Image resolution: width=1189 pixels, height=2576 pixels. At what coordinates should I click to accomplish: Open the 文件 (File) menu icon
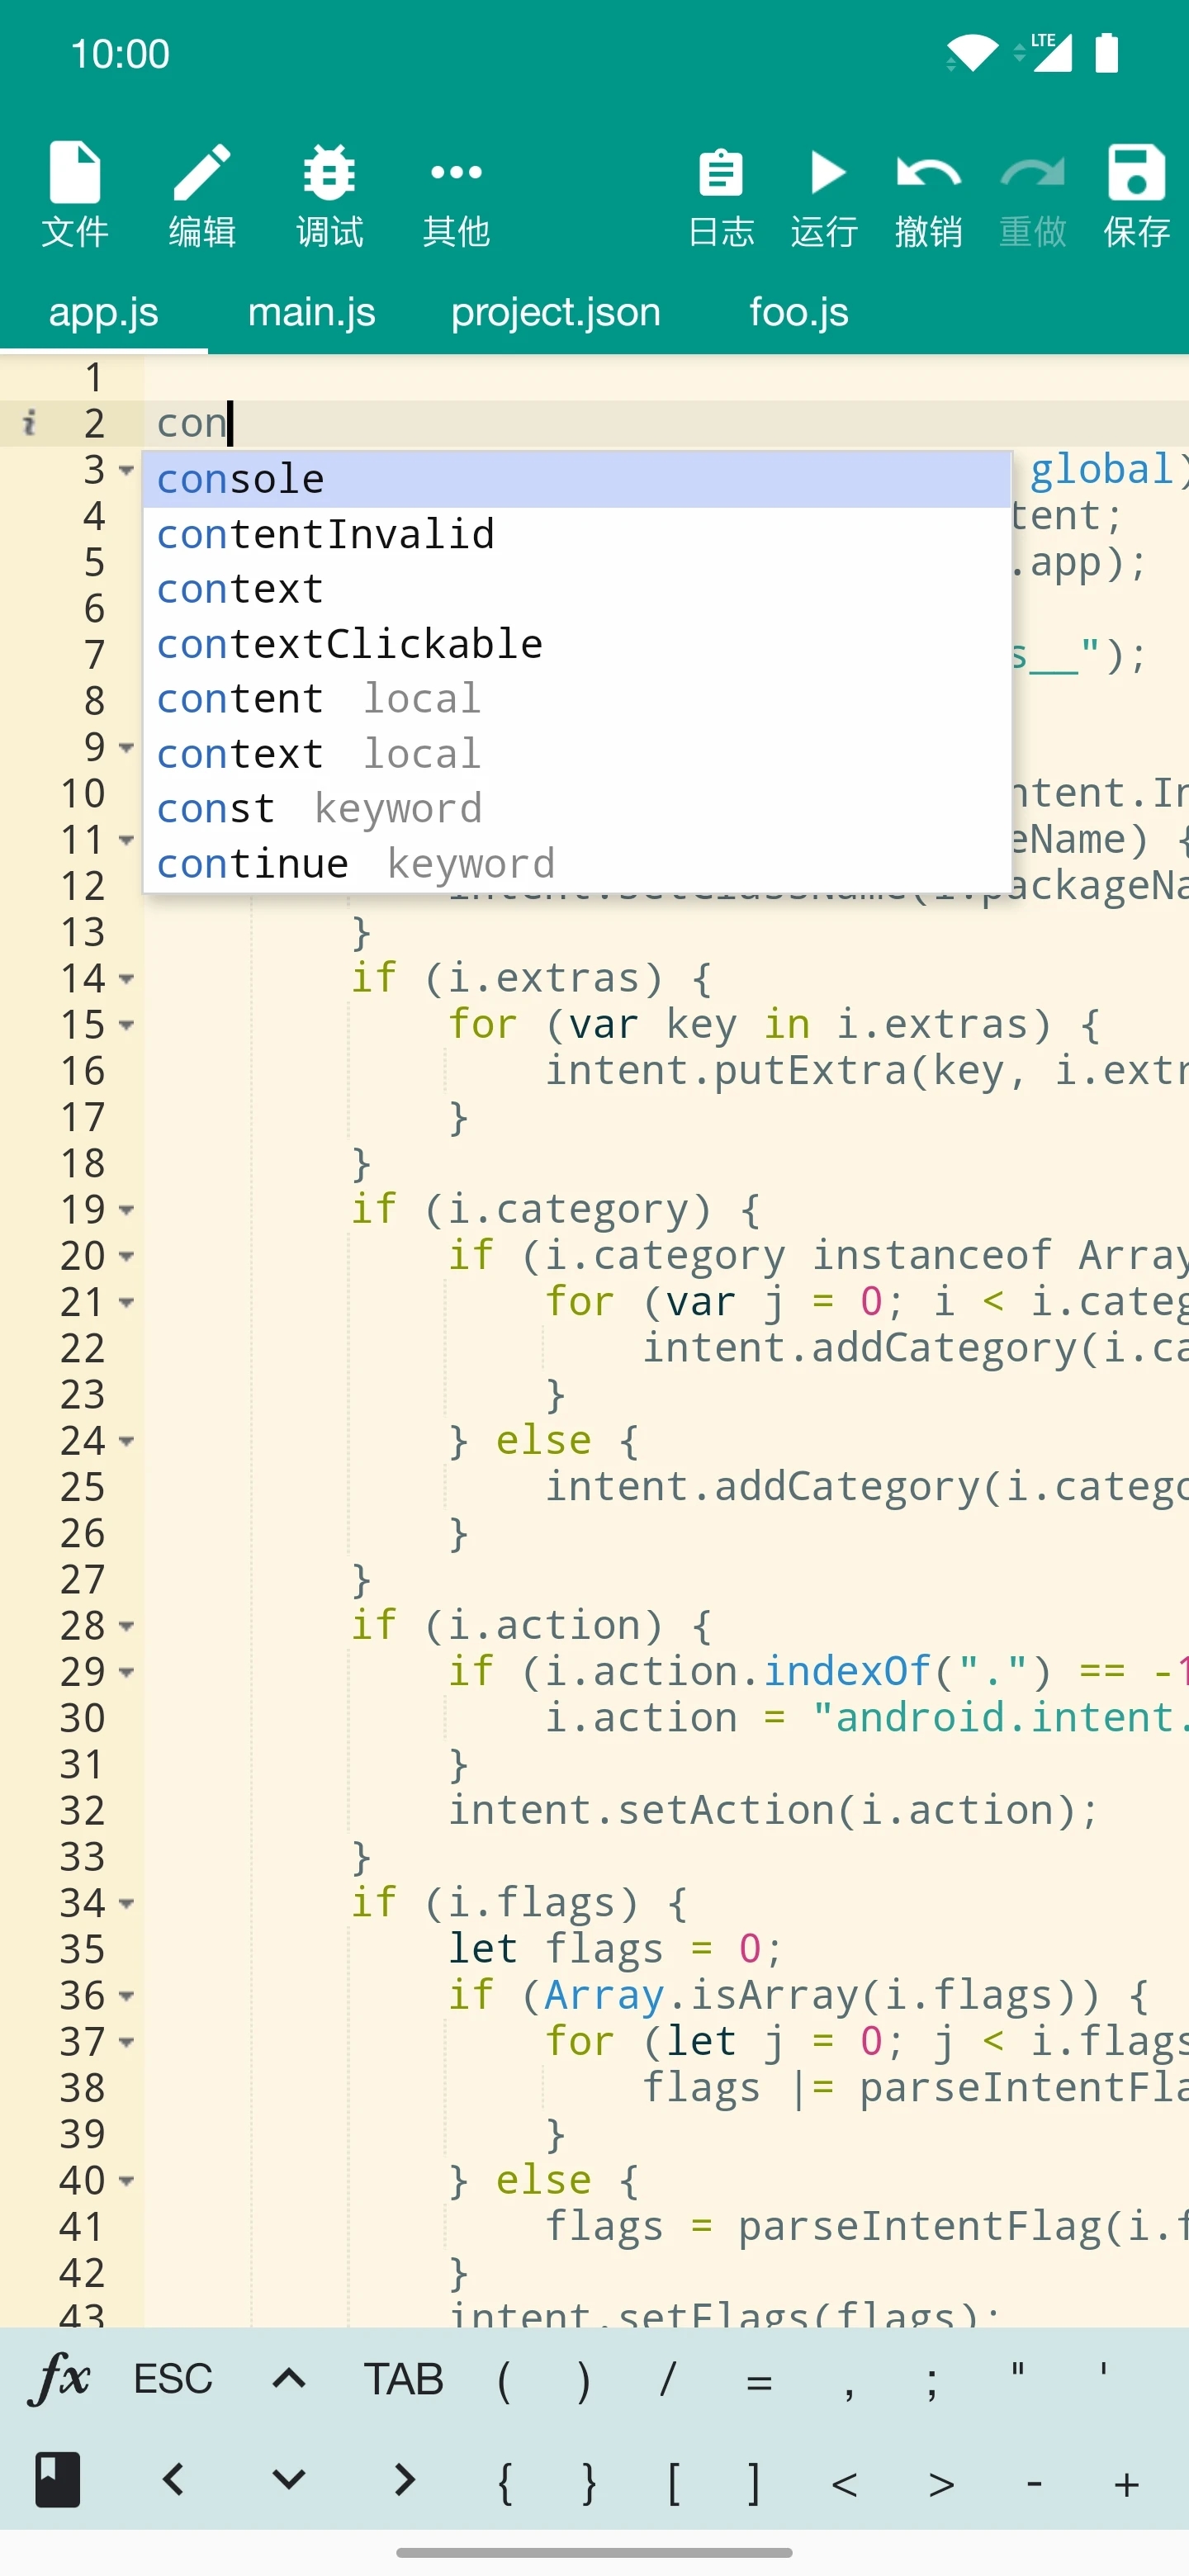click(75, 195)
